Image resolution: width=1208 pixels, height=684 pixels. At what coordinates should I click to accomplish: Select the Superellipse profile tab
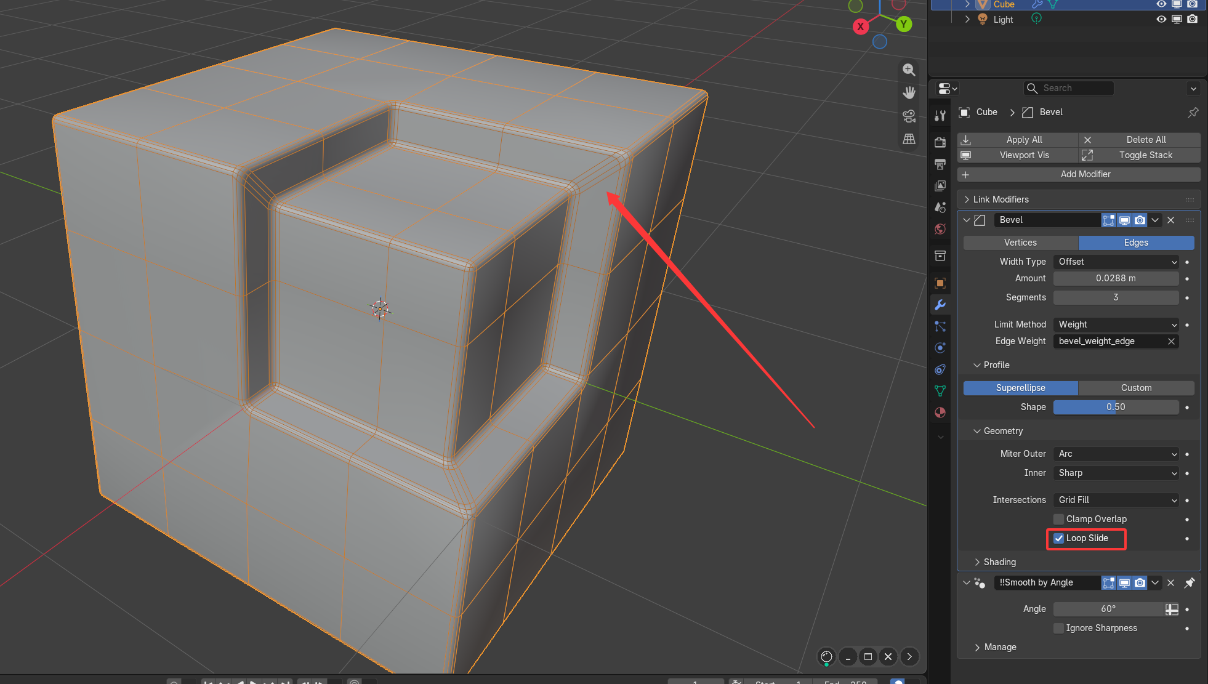click(1020, 388)
